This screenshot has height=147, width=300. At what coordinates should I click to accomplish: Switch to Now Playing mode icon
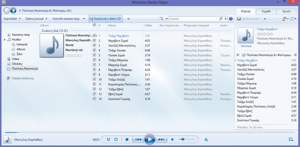291,139
